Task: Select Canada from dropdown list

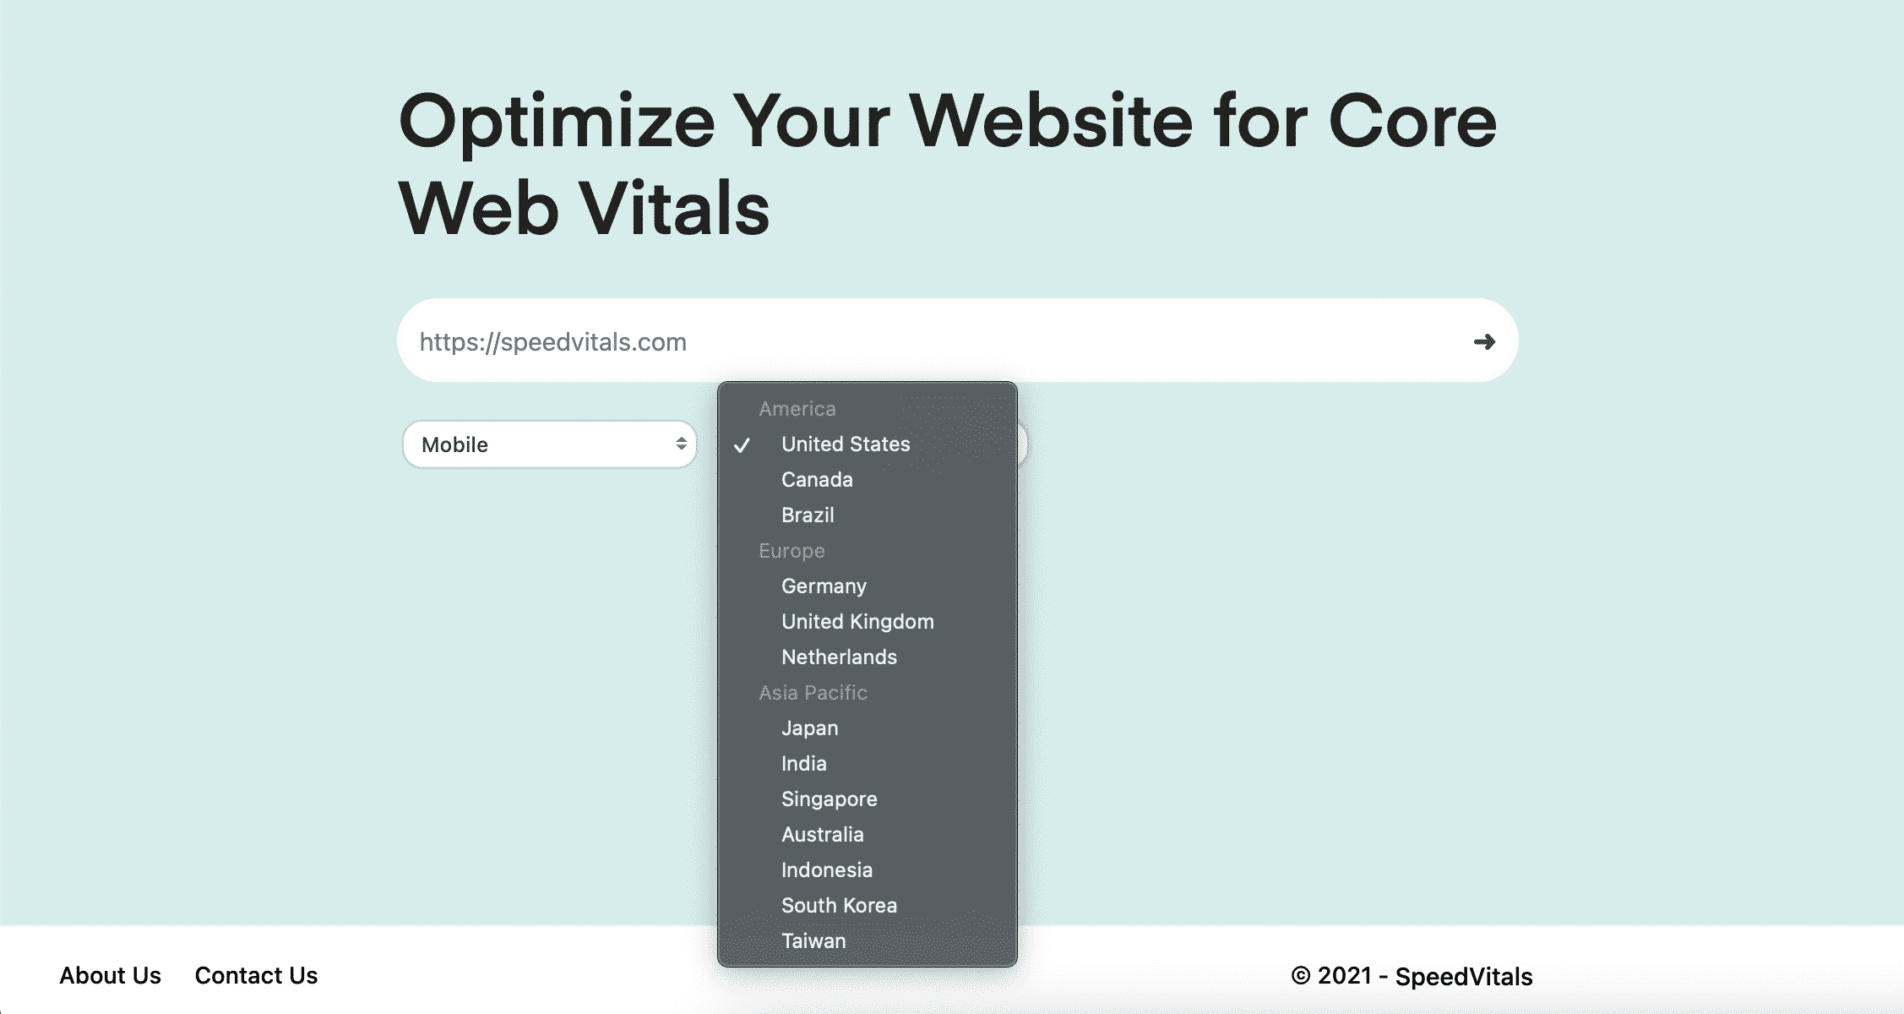Action: tap(817, 480)
